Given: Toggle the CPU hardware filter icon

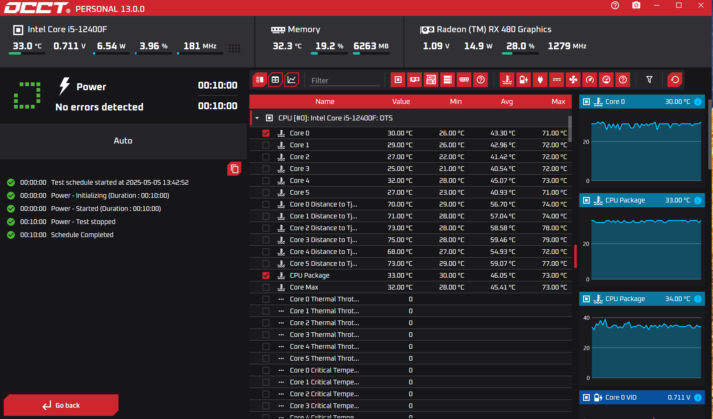Looking at the screenshot, I should coord(398,80).
